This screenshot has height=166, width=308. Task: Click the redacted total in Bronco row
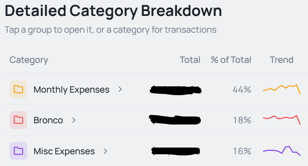coord(175,120)
